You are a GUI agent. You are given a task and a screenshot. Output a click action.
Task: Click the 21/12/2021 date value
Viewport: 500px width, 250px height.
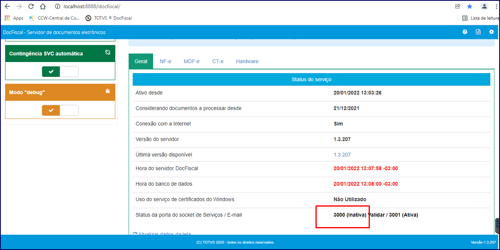click(x=346, y=108)
